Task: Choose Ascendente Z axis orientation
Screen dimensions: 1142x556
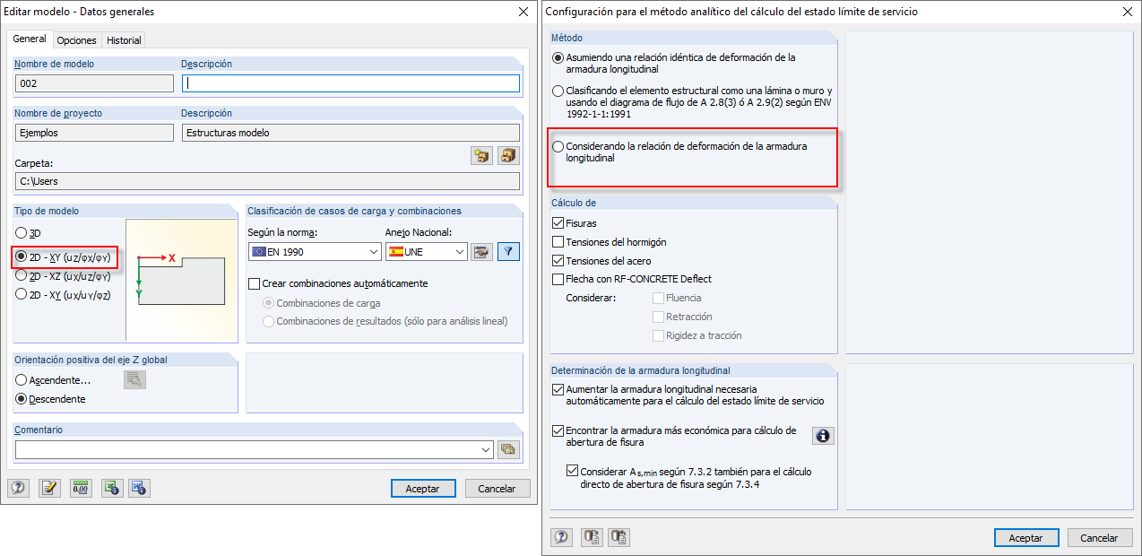Action: point(22,380)
